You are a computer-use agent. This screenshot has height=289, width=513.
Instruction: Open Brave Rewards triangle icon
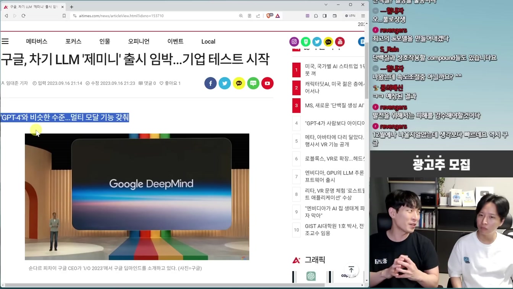pyautogui.click(x=277, y=16)
